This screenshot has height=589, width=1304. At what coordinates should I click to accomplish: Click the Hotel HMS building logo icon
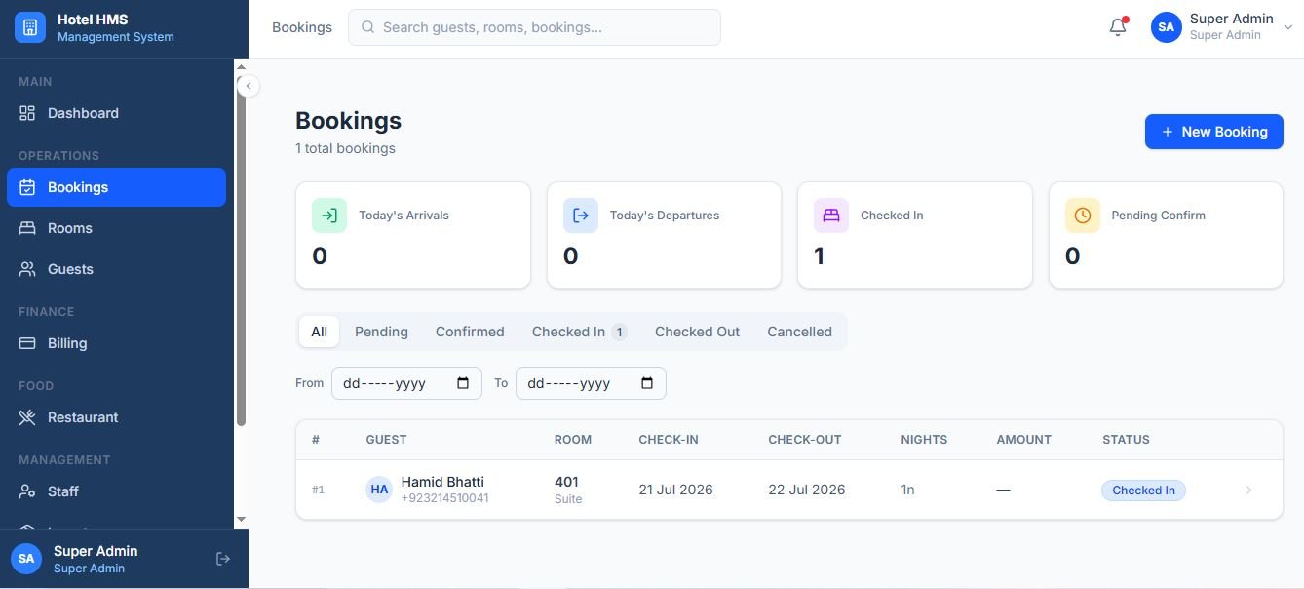pos(29,27)
